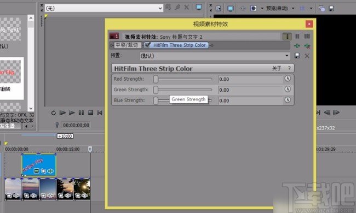Screen dimensions: 356x213
Task: Click the +10;00 timeline offset label
Action: 65,136
